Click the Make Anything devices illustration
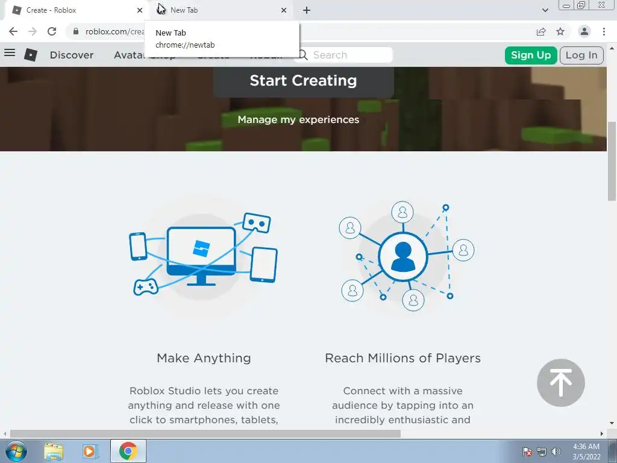Viewport: 617px width, 463px height. [x=203, y=255]
